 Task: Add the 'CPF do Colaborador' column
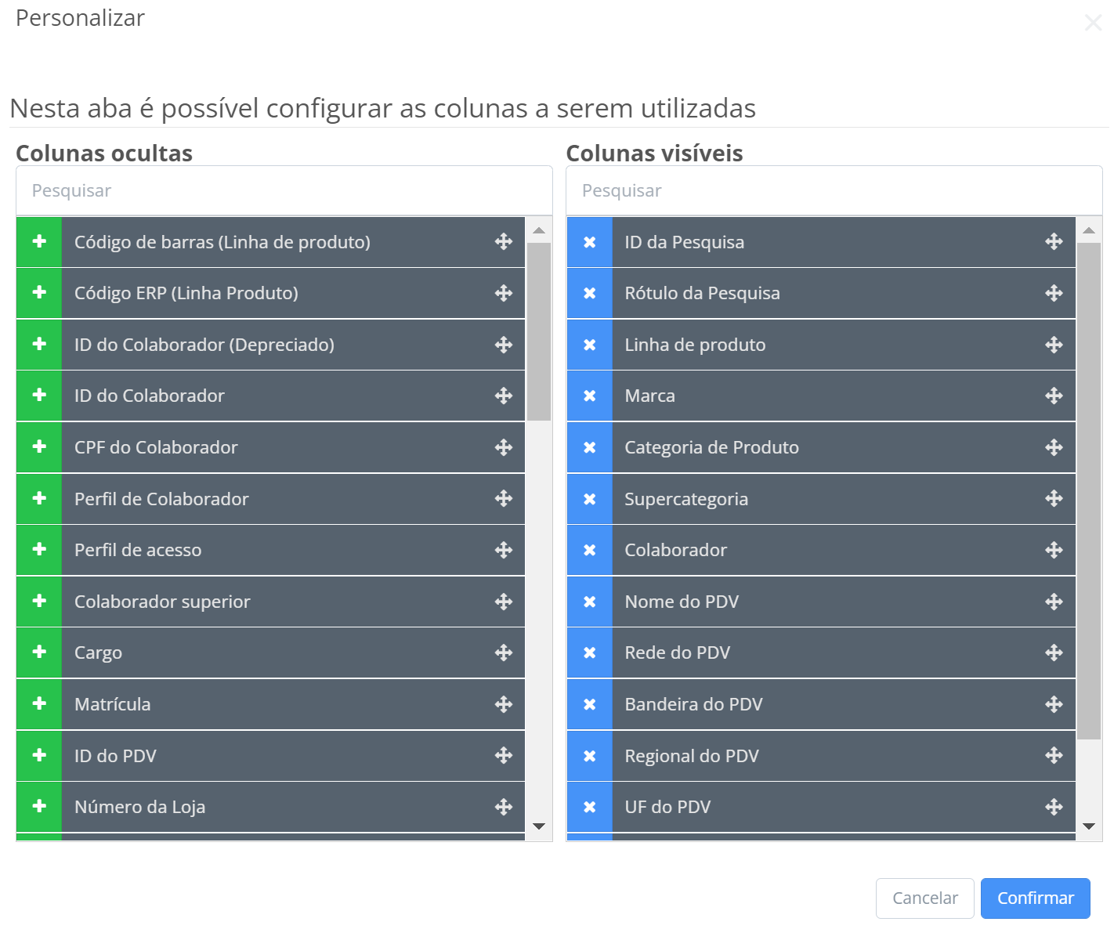click(x=39, y=447)
